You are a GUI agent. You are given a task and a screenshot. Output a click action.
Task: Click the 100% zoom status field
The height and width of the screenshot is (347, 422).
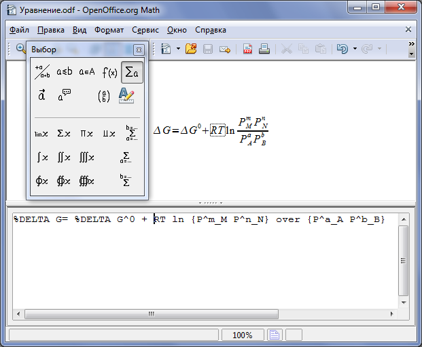(x=243, y=335)
